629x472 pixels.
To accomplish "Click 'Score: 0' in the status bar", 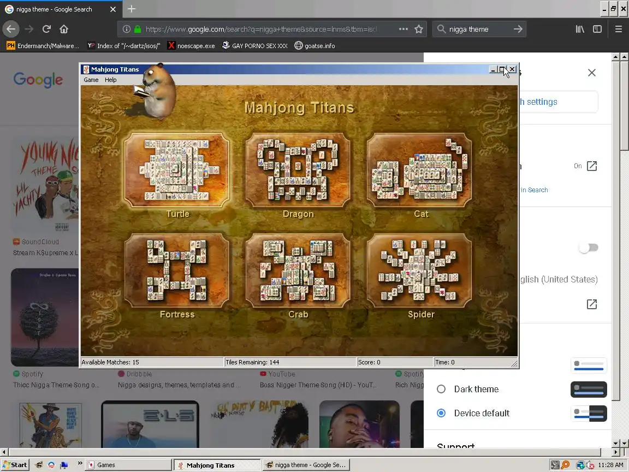I will pyautogui.click(x=369, y=362).
